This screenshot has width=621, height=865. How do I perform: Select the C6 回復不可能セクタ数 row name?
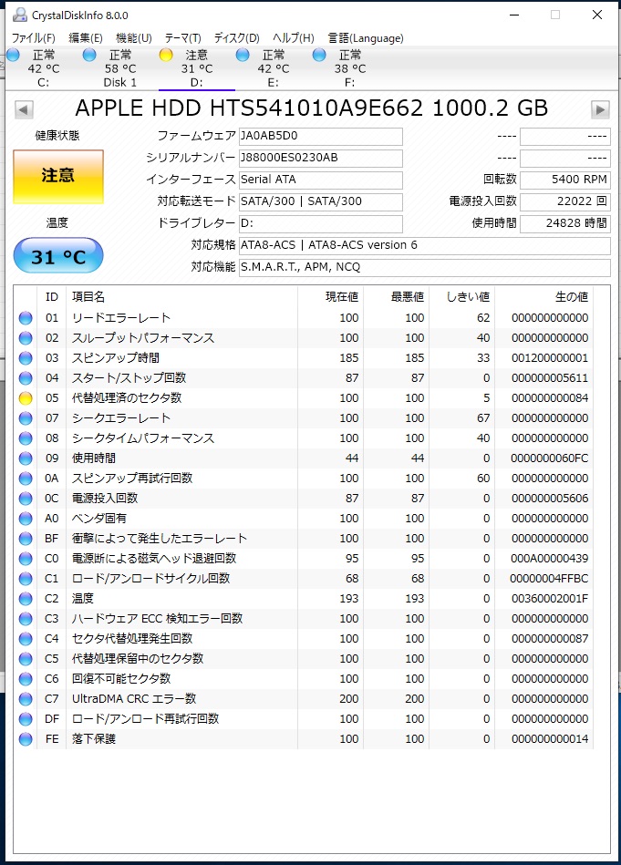click(x=121, y=679)
